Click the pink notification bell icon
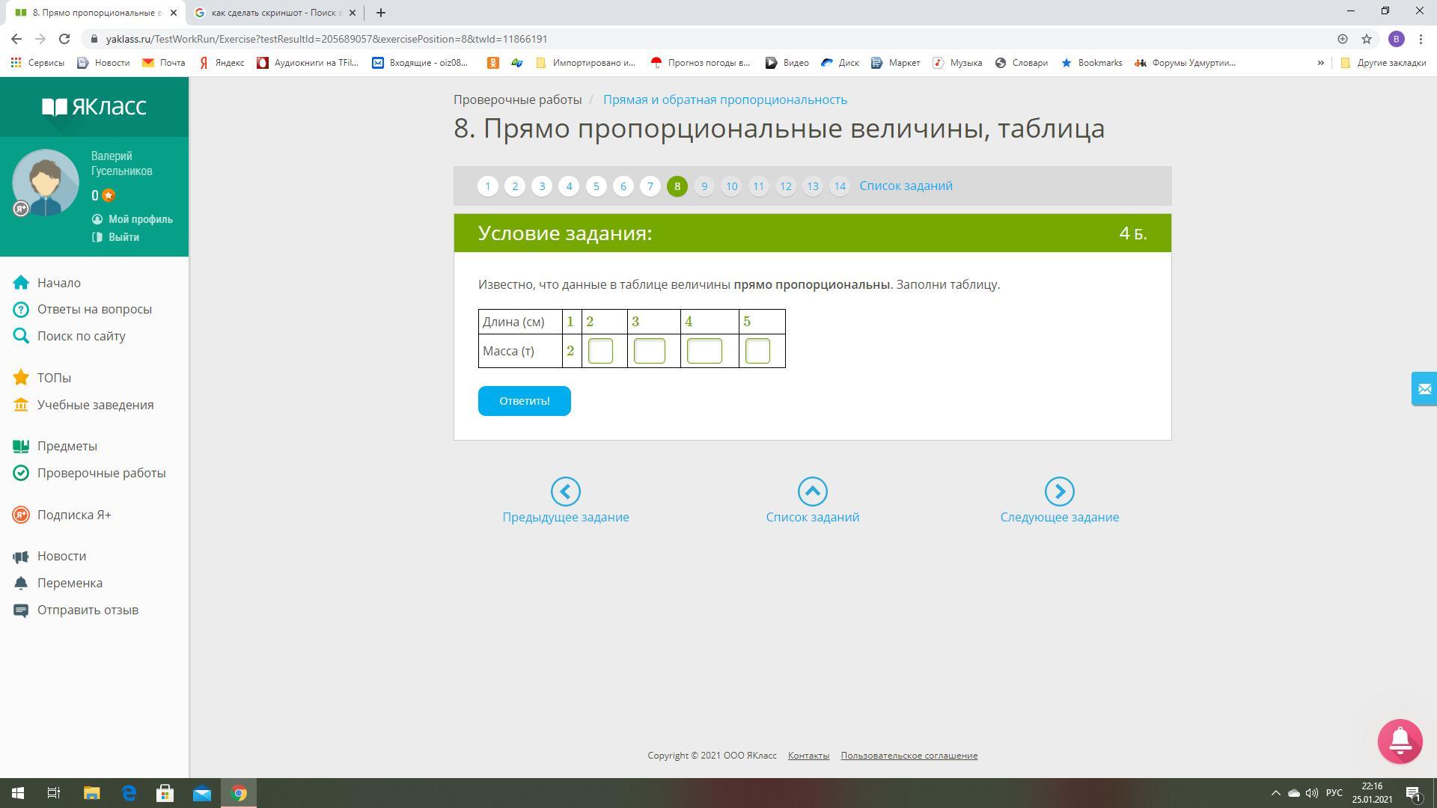1437x808 pixels. click(1400, 741)
